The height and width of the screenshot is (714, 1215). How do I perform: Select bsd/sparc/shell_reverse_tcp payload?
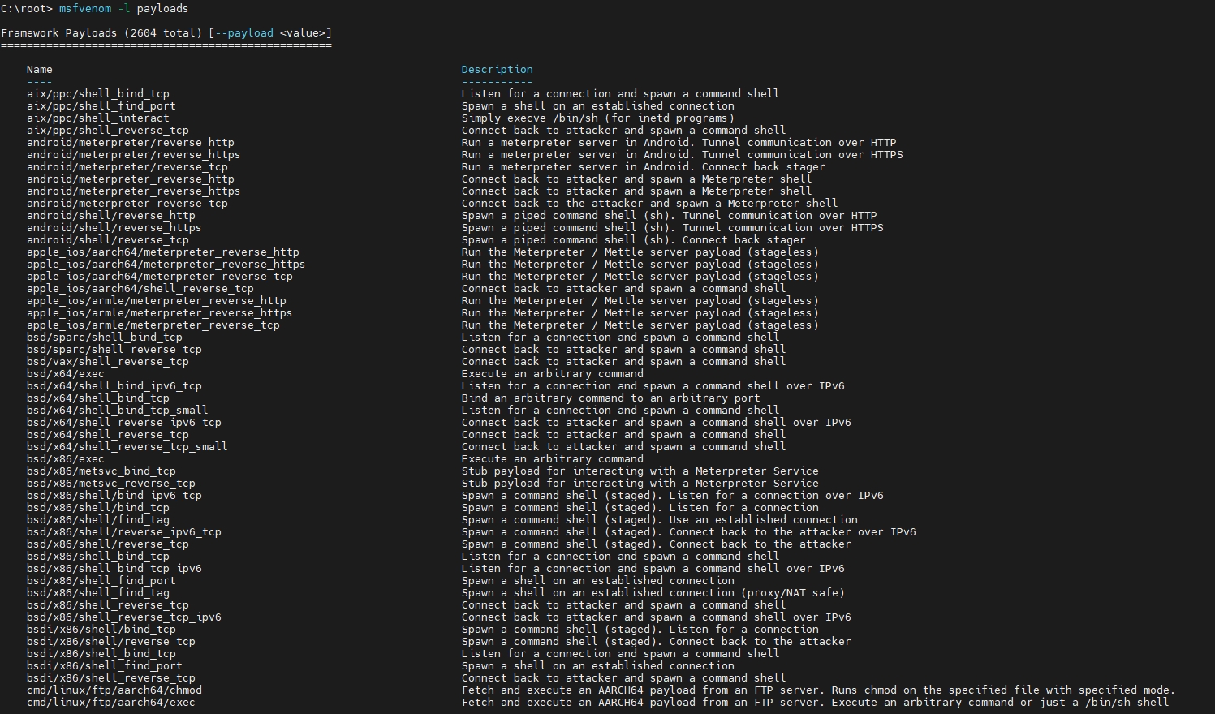[114, 350]
